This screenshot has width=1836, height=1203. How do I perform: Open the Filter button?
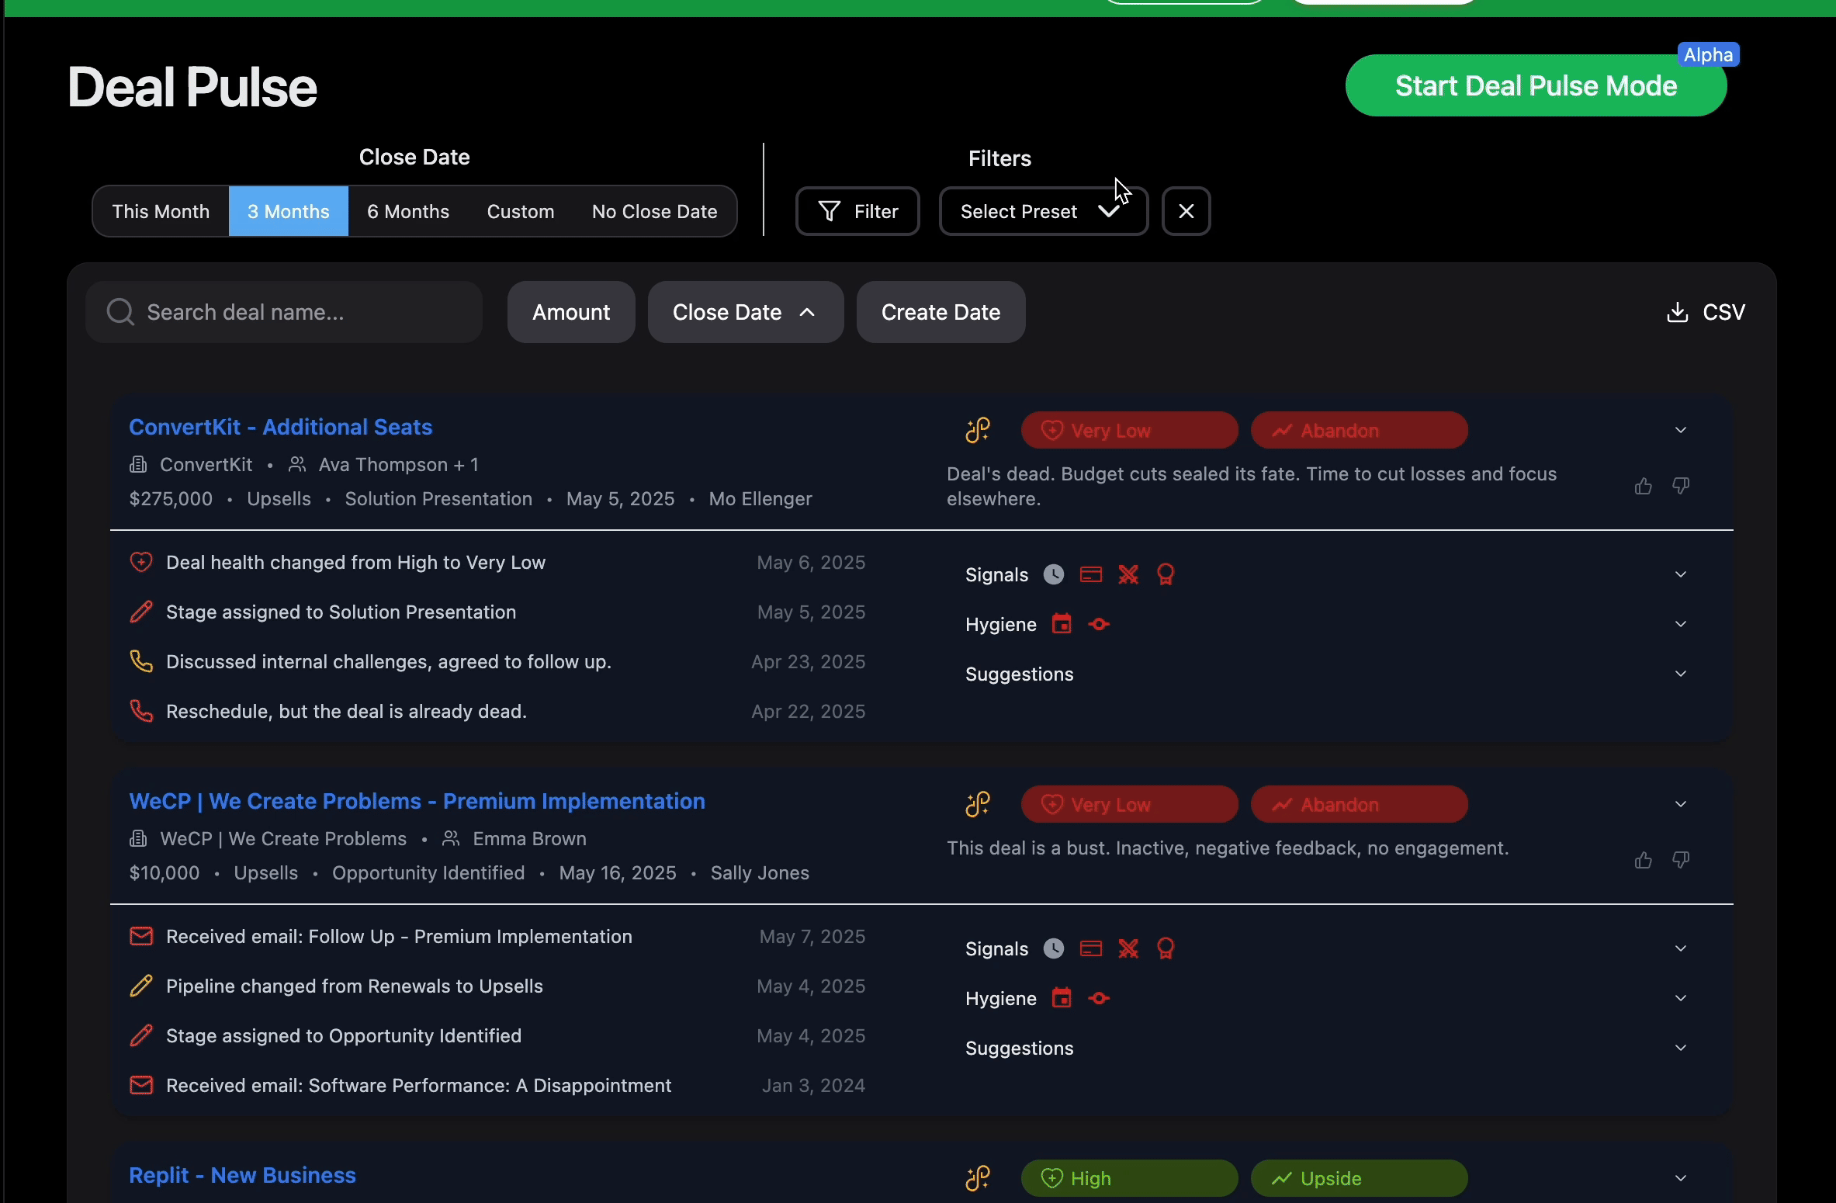(x=857, y=211)
